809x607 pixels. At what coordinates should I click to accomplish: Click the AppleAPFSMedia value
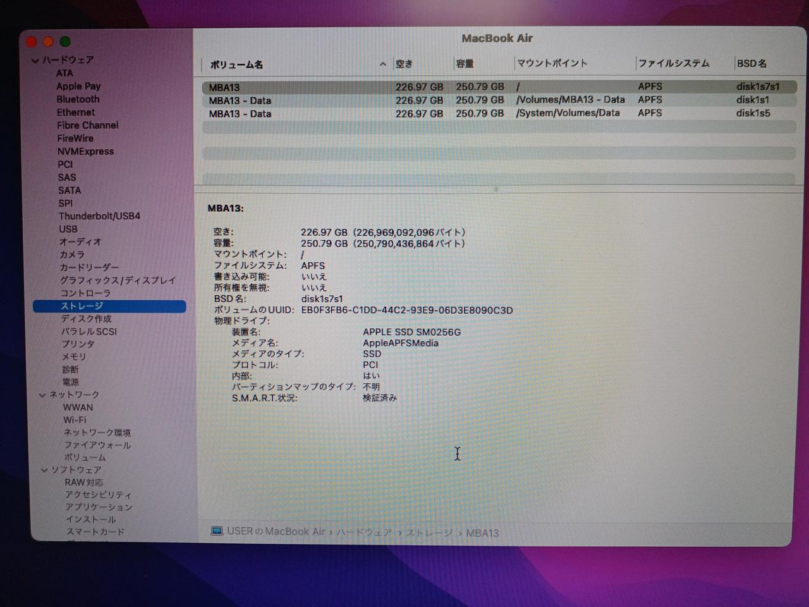coord(400,343)
